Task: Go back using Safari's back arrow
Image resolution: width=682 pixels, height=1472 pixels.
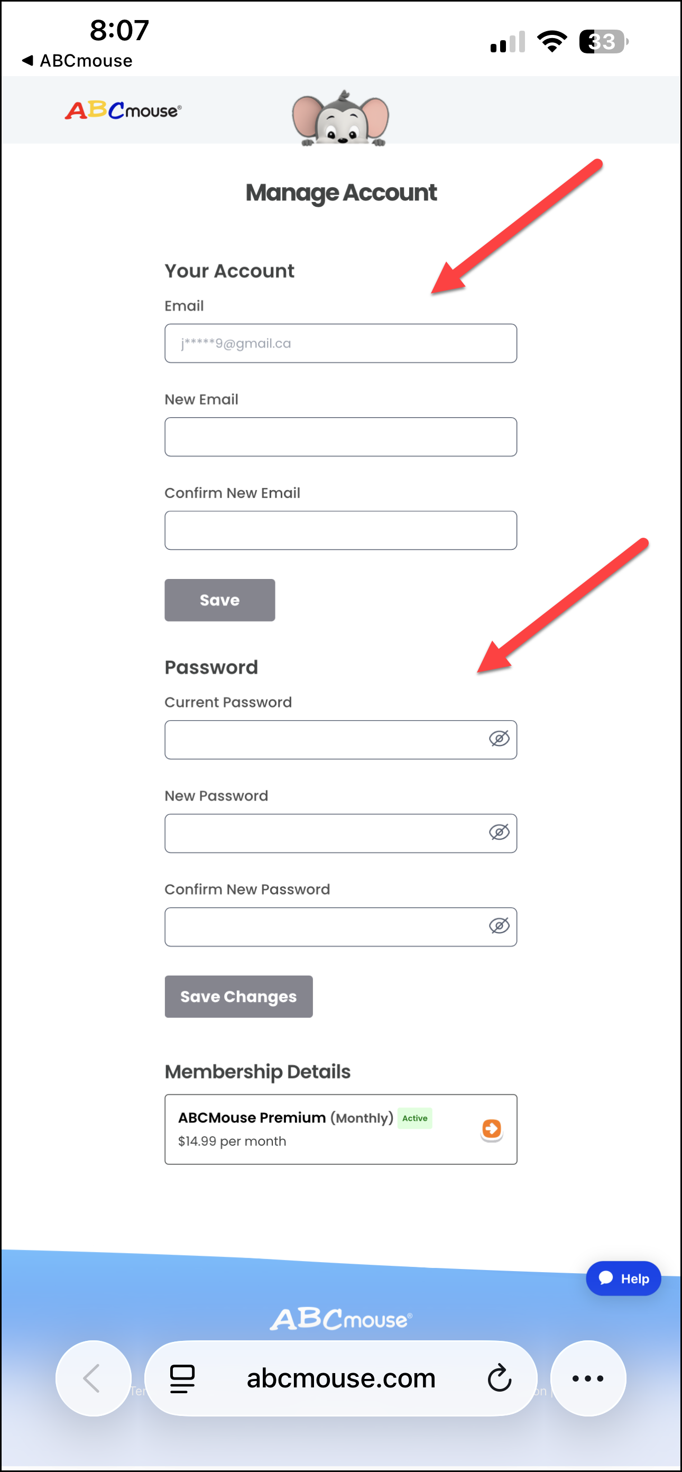Action: [93, 1378]
